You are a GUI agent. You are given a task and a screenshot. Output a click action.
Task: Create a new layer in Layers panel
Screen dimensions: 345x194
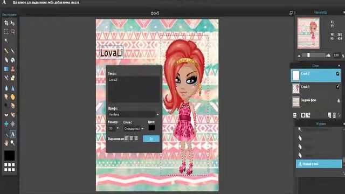[329, 115]
